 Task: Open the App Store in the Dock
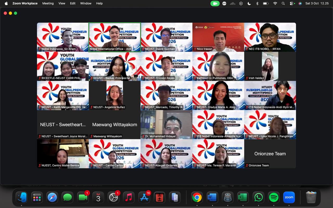click(144, 197)
